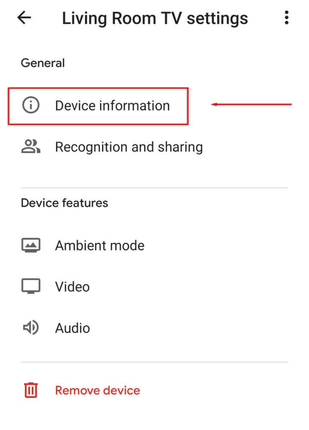Click the info icon next to Device information

pos(30,106)
